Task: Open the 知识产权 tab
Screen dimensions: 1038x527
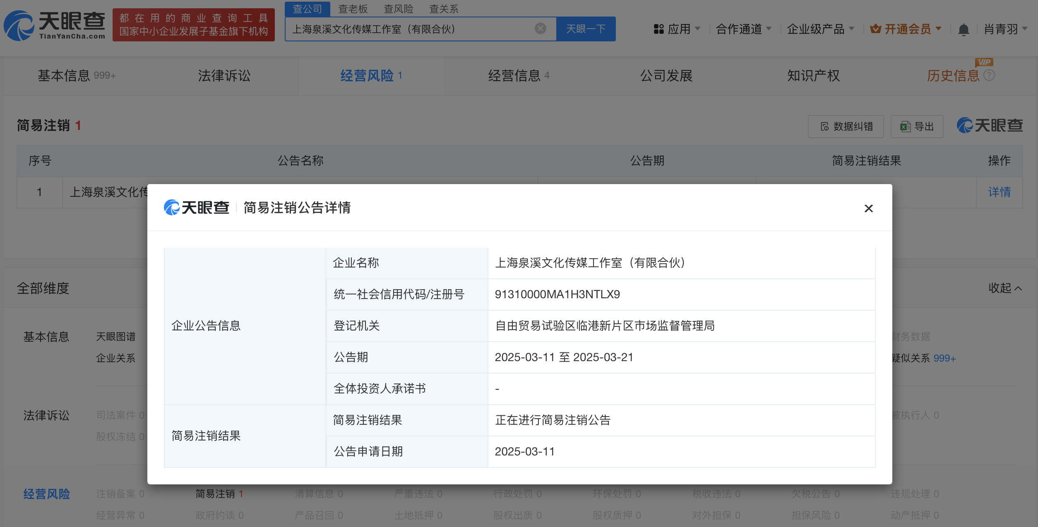Action: coord(813,76)
